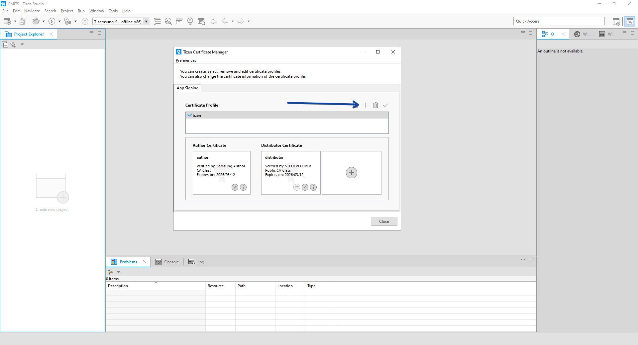Minimize the Project Explorer panel
The width and height of the screenshot is (638, 345).
[x=92, y=33]
